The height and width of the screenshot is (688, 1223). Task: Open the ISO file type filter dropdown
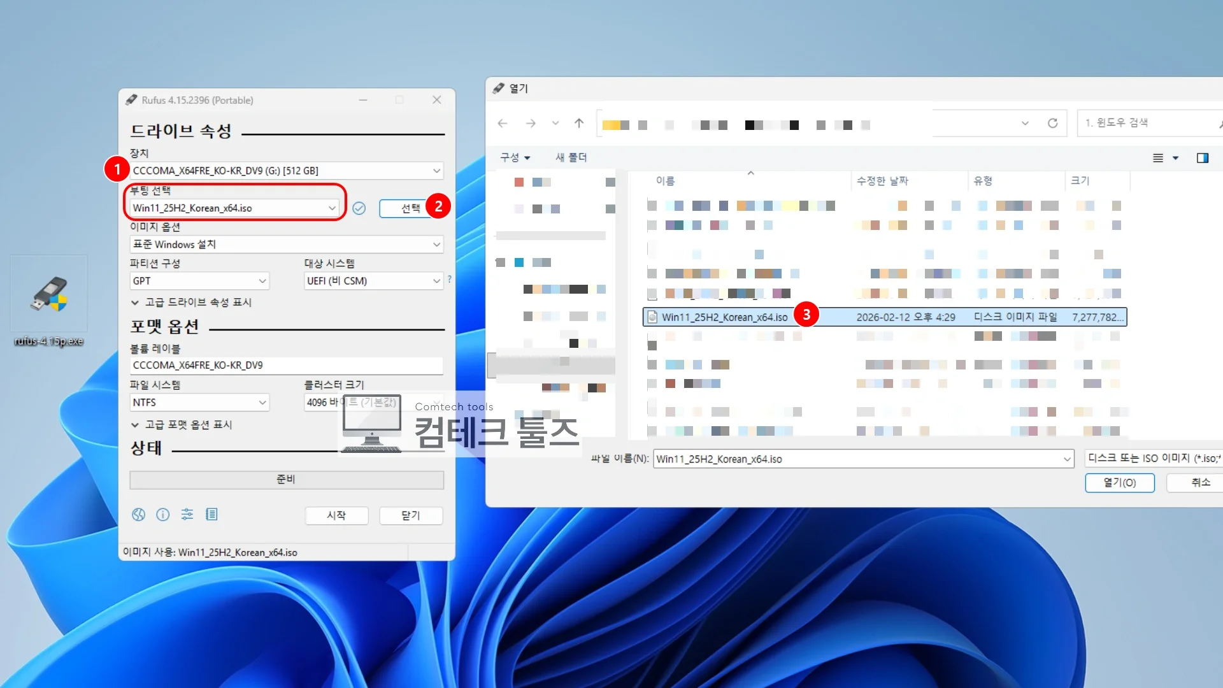pyautogui.click(x=1153, y=459)
